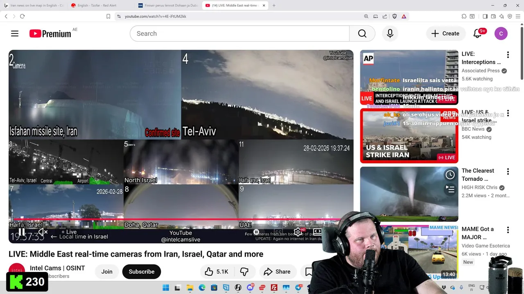Open the Create menu
Viewport: 524px width, 294px height.
point(445,33)
